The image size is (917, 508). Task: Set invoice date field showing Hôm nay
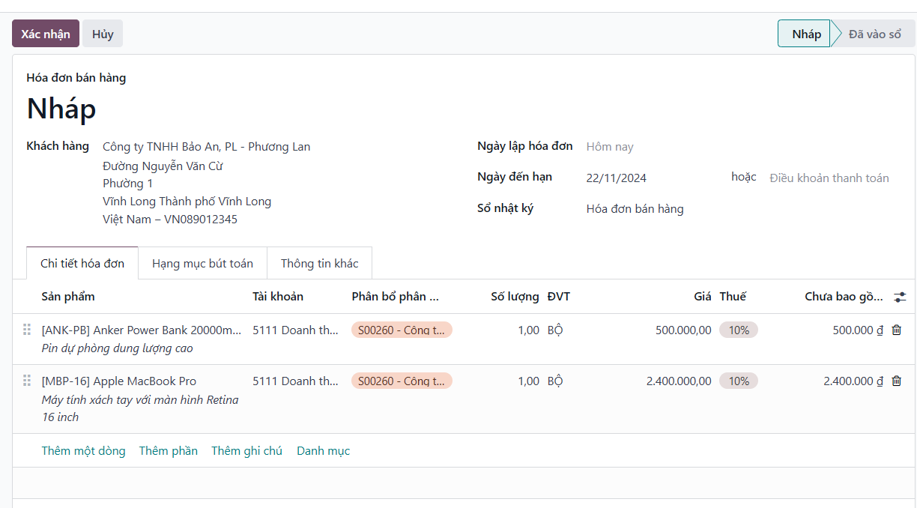coord(610,147)
